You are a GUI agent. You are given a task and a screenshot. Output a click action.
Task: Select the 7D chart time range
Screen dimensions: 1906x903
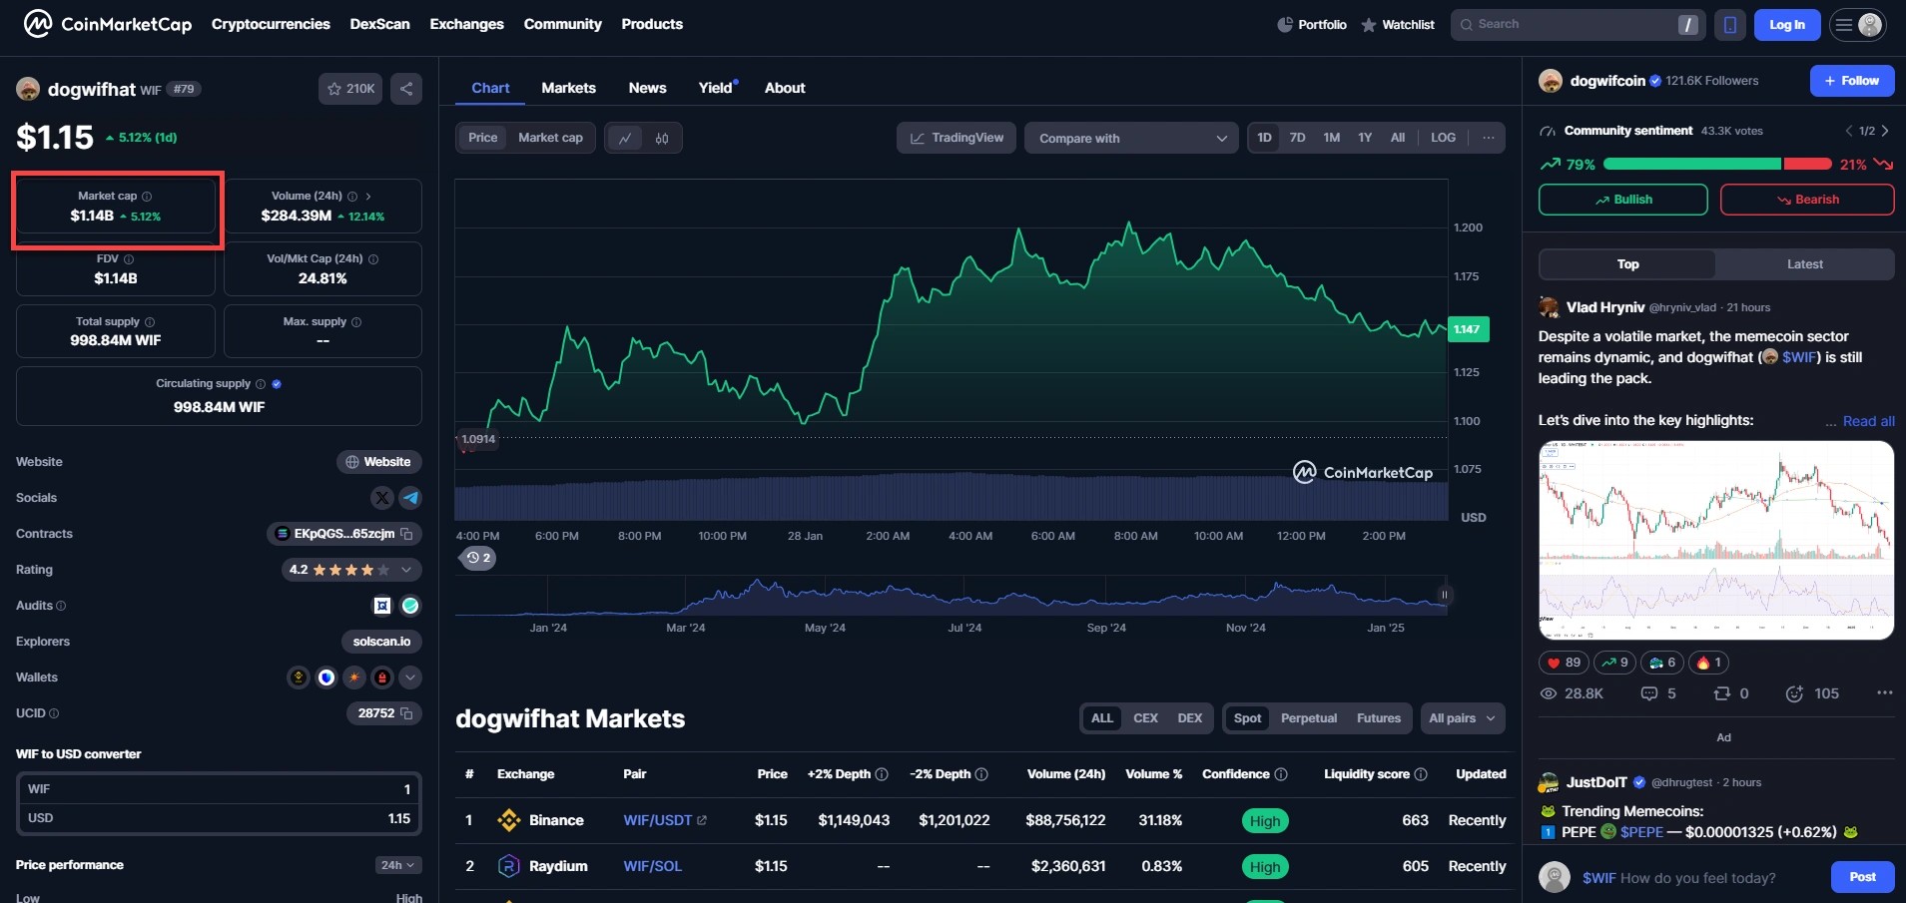1297,138
